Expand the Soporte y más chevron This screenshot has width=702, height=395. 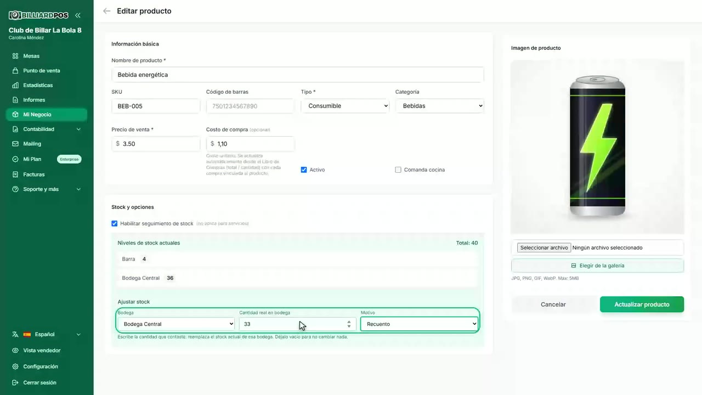tap(78, 189)
